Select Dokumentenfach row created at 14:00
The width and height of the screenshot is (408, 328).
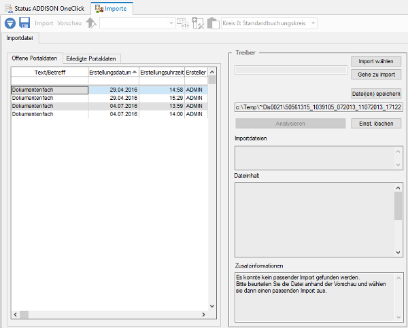[x=109, y=114]
